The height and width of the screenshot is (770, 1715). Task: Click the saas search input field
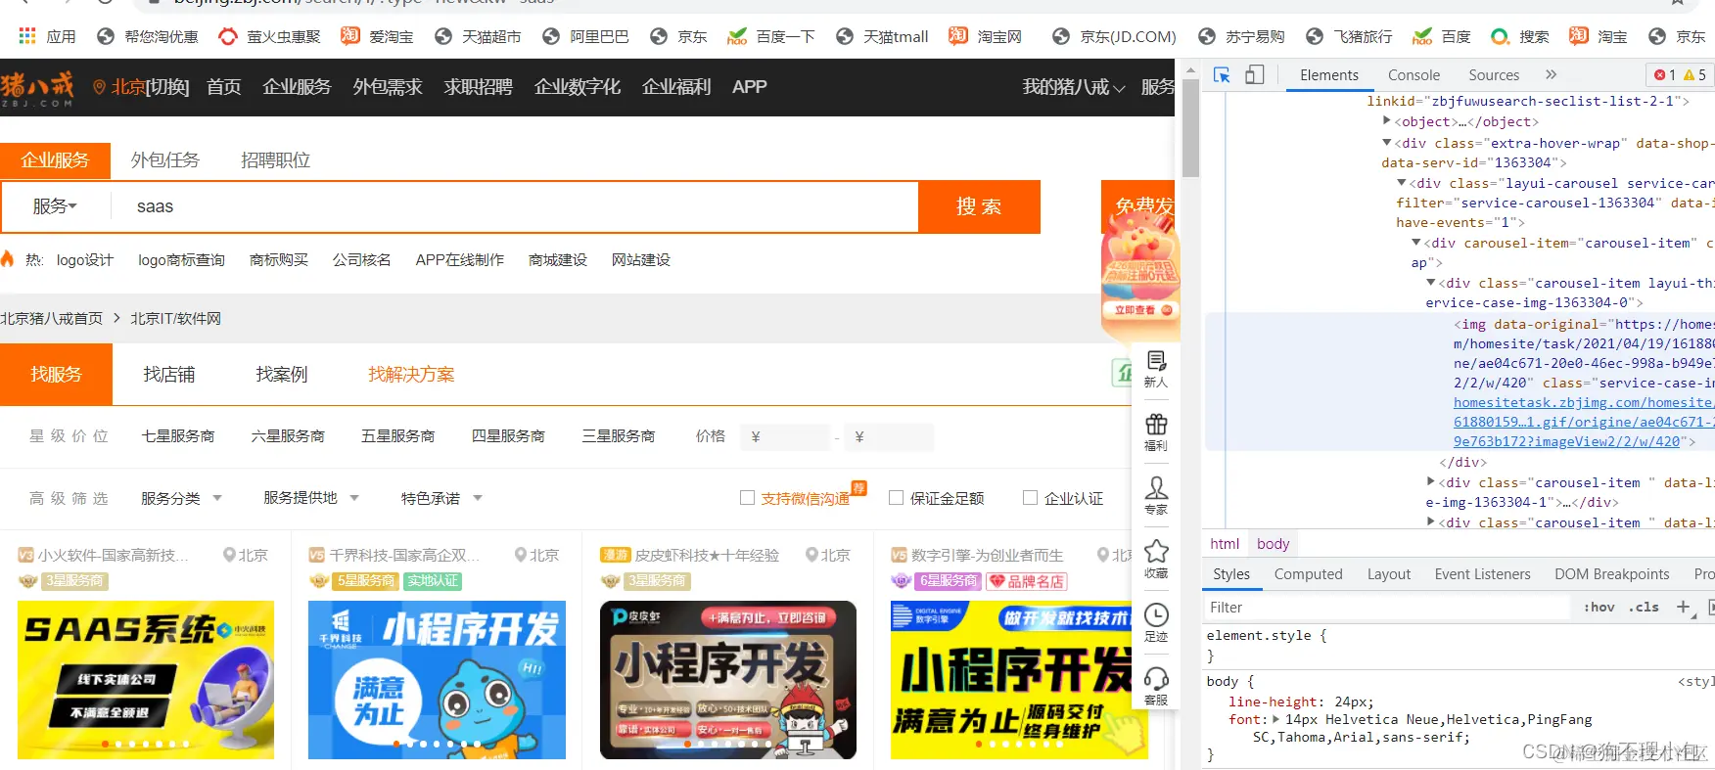click(x=514, y=206)
